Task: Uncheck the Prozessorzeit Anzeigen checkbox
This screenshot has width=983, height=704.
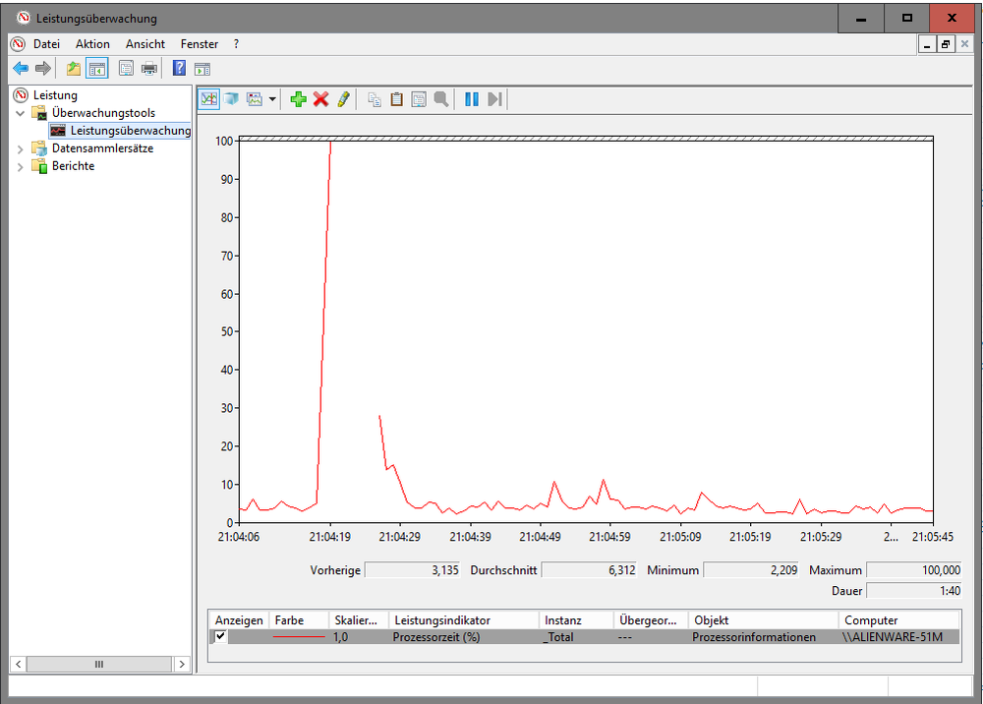Action: [221, 636]
